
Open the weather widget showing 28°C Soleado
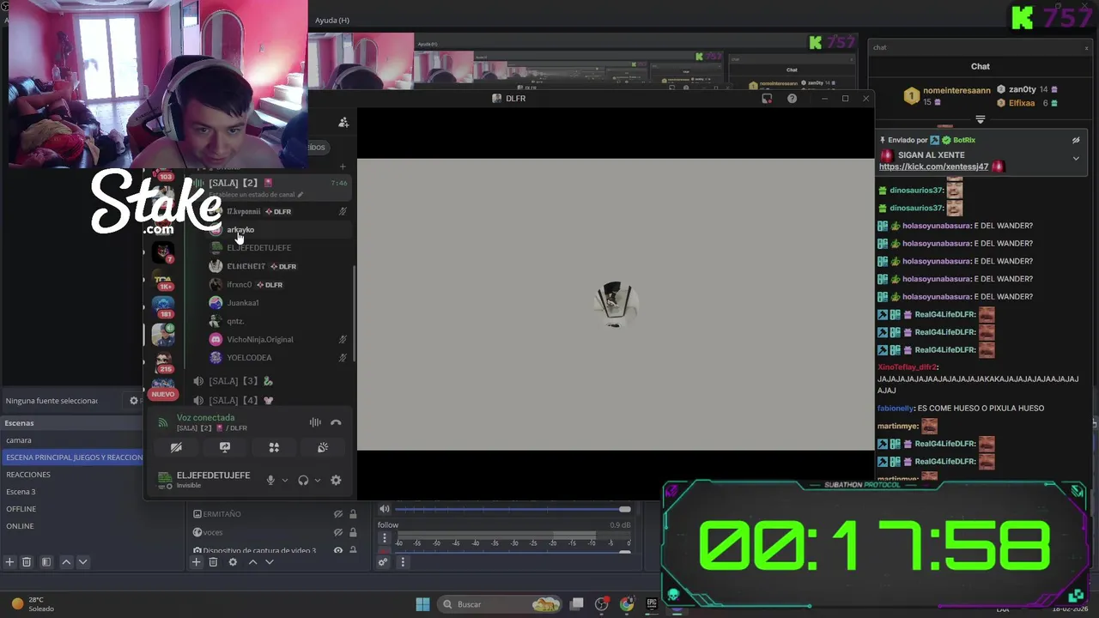click(31, 604)
